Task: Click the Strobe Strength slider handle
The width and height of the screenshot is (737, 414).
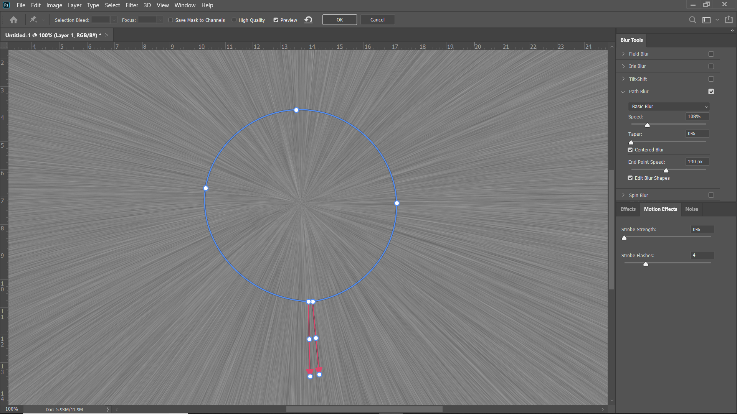Action: coord(624,238)
